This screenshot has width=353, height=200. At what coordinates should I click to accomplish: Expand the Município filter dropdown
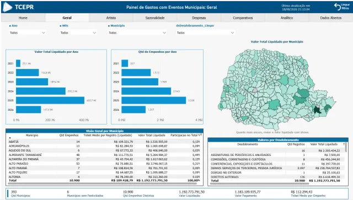(x=137, y=33)
